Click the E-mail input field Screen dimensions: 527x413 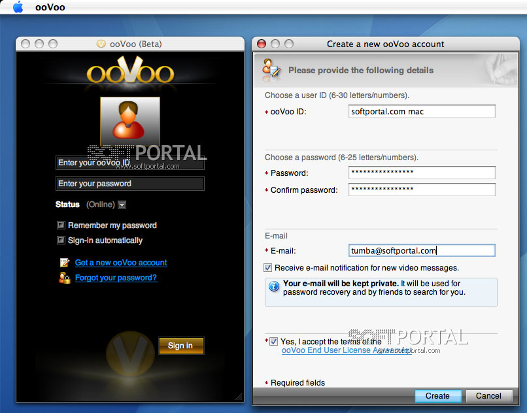click(x=422, y=250)
